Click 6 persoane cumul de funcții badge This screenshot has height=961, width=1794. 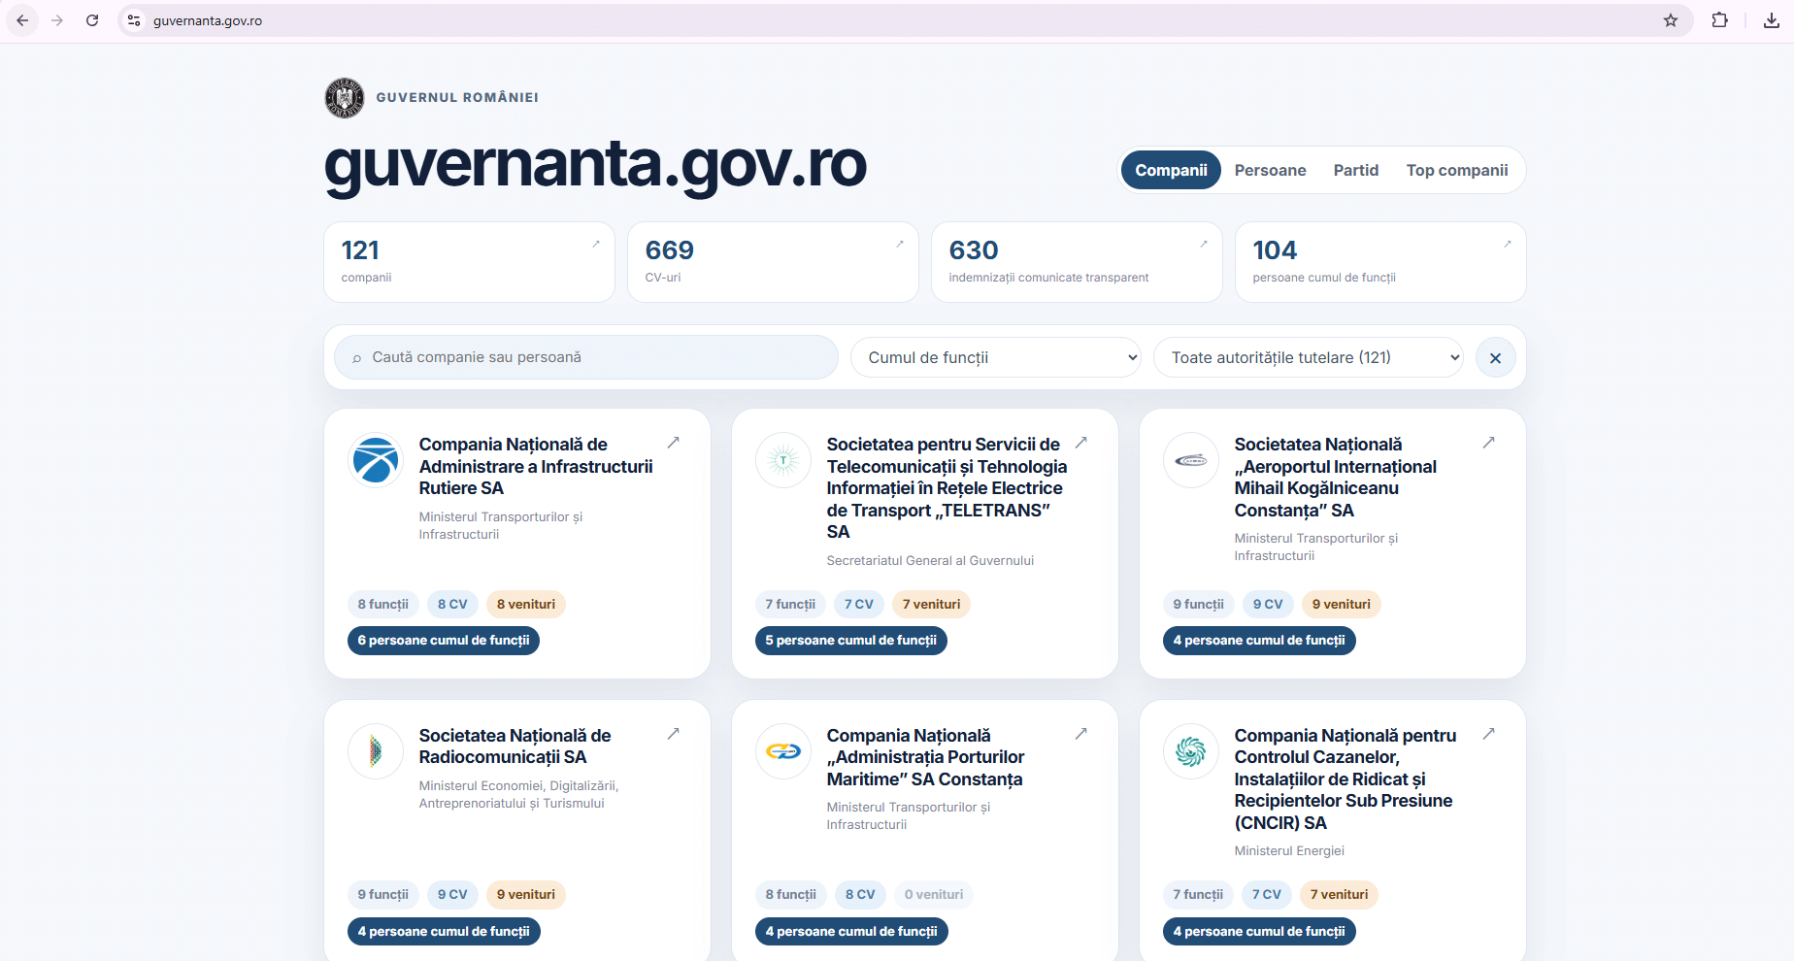[x=444, y=641]
